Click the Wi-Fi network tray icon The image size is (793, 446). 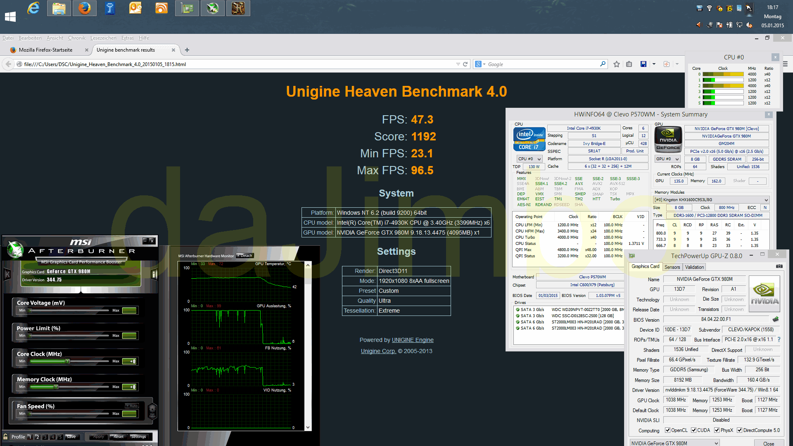(709, 8)
